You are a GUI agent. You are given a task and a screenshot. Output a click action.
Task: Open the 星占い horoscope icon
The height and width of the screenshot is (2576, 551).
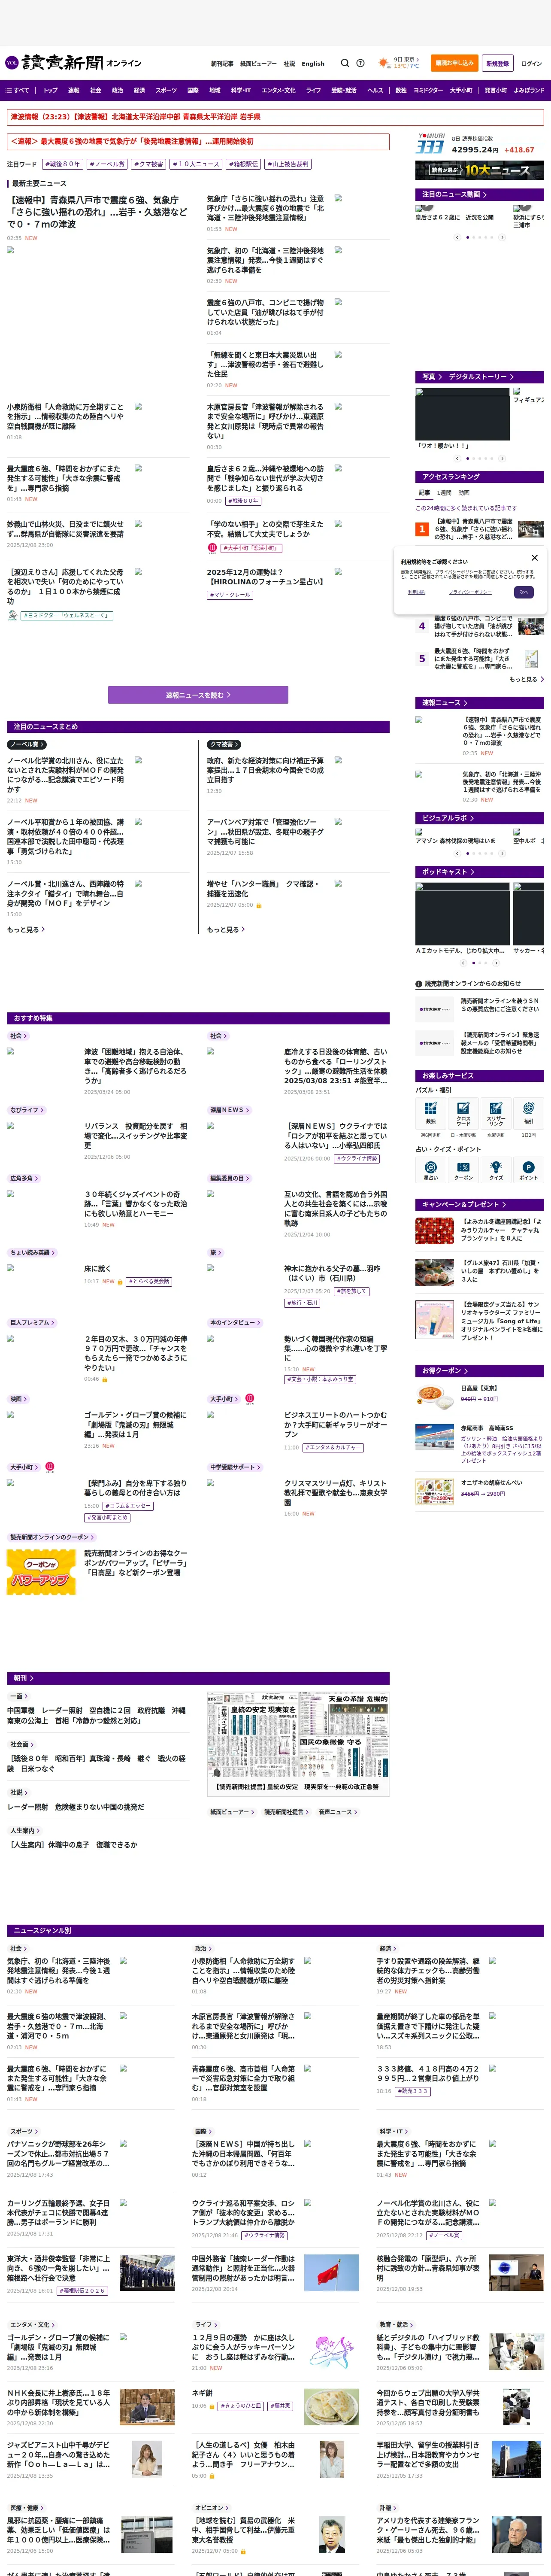pos(431,1170)
